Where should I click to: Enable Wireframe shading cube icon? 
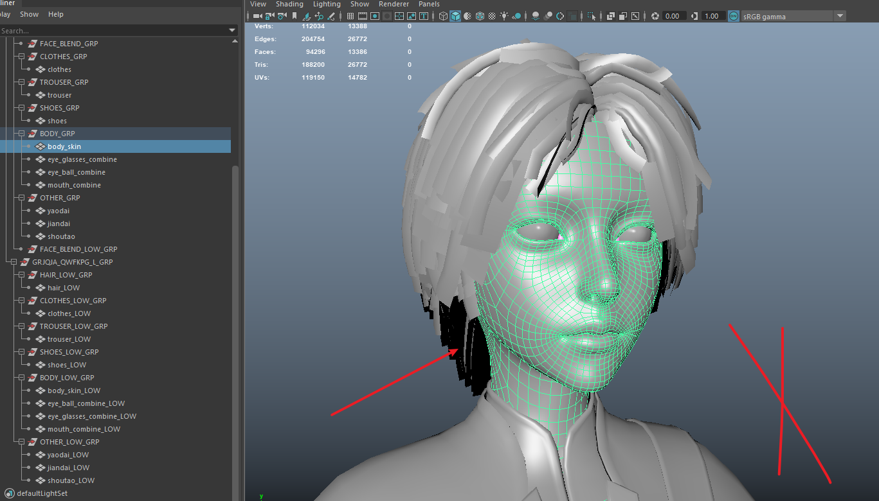pyautogui.click(x=443, y=16)
